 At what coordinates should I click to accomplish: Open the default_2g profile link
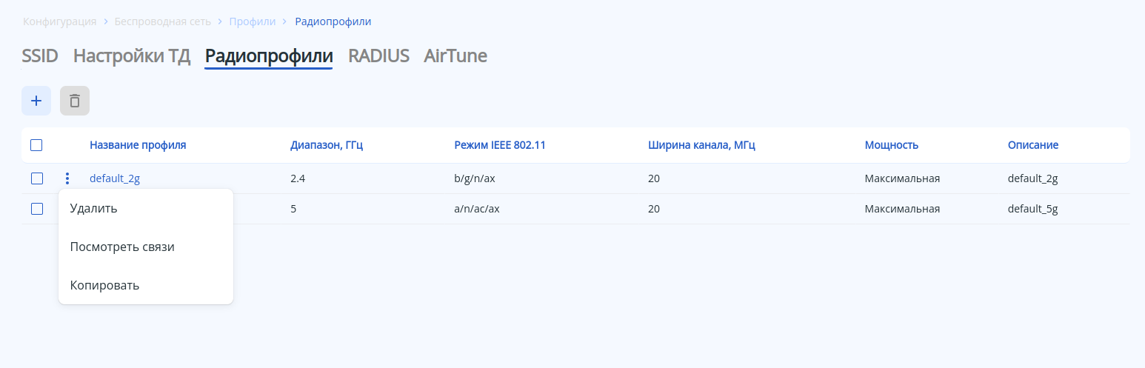click(115, 178)
